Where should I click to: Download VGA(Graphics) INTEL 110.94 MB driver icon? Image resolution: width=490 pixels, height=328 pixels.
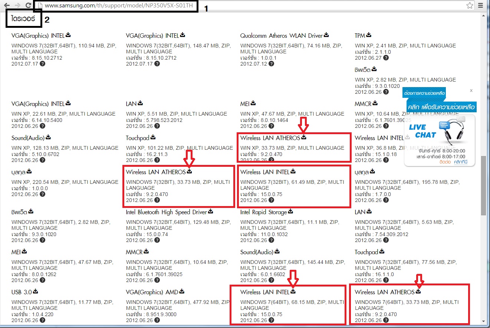point(68,35)
